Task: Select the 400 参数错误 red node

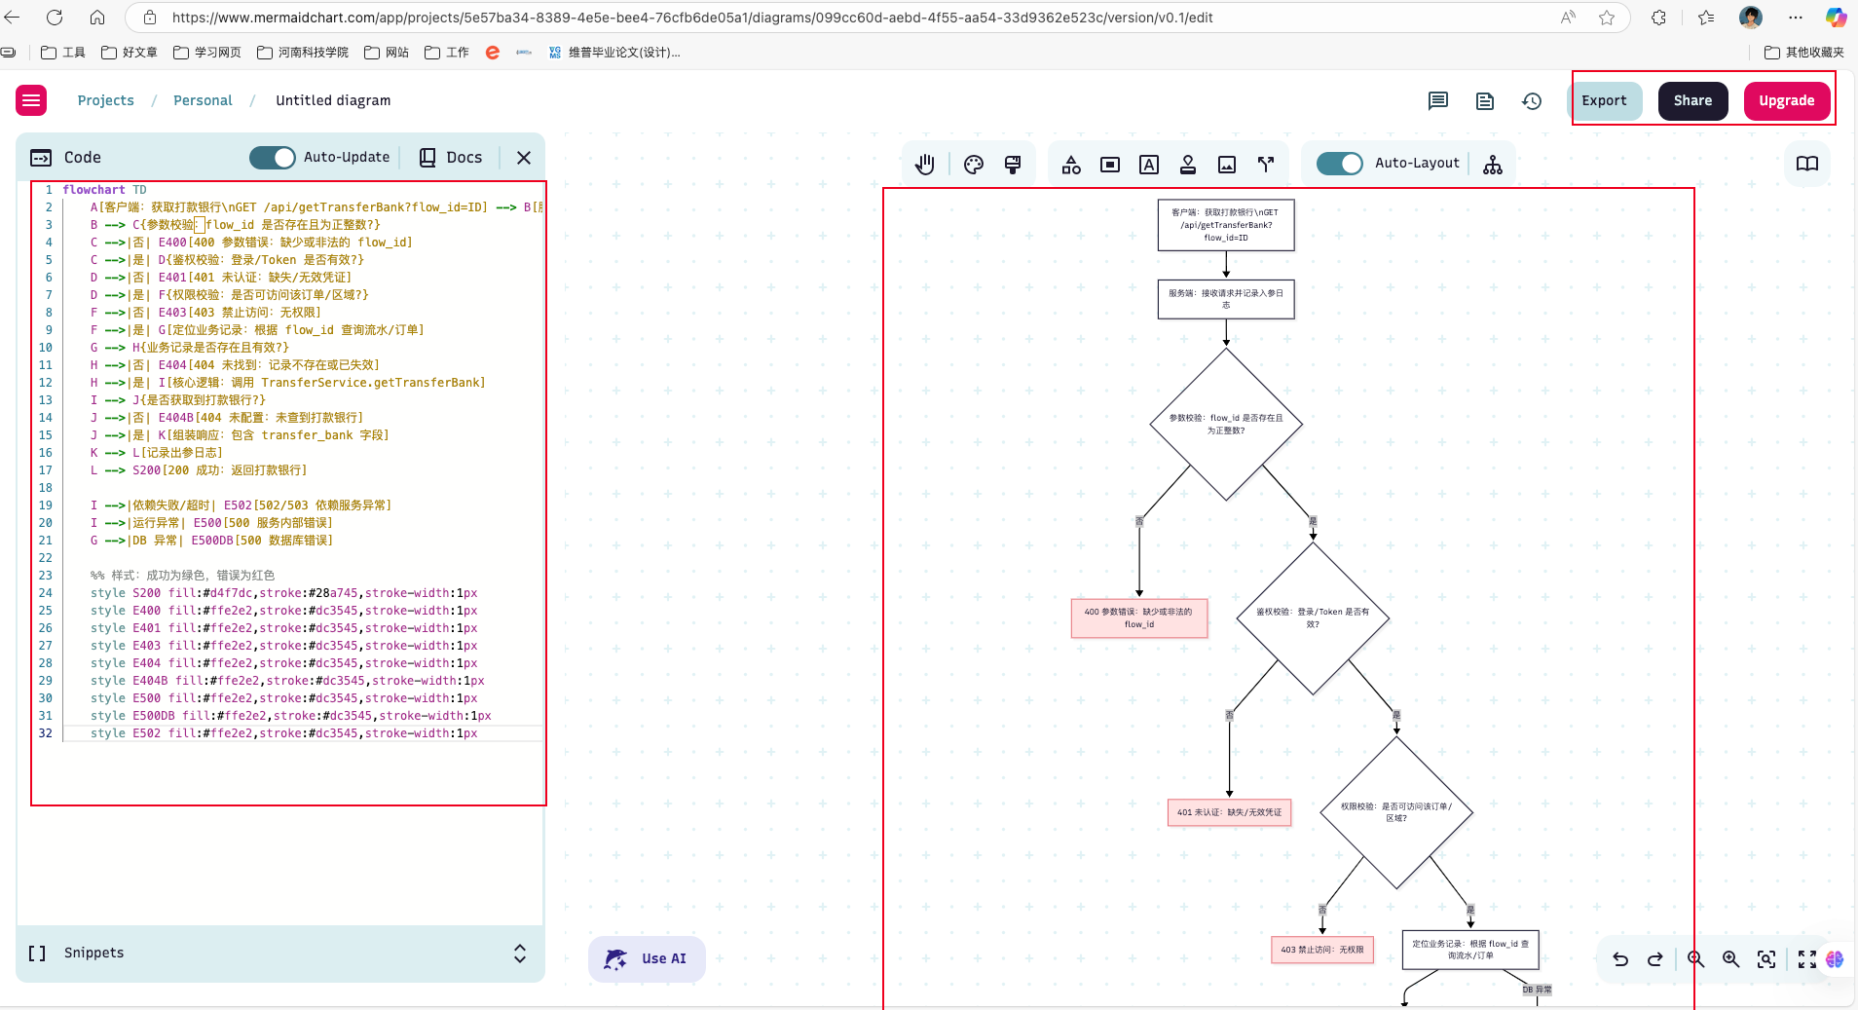Action: click(x=1139, y=618)
